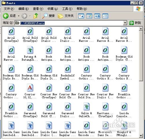Open the File (文件) menu
The height and width of the screenshot is (139, 145).
(9, 9)
